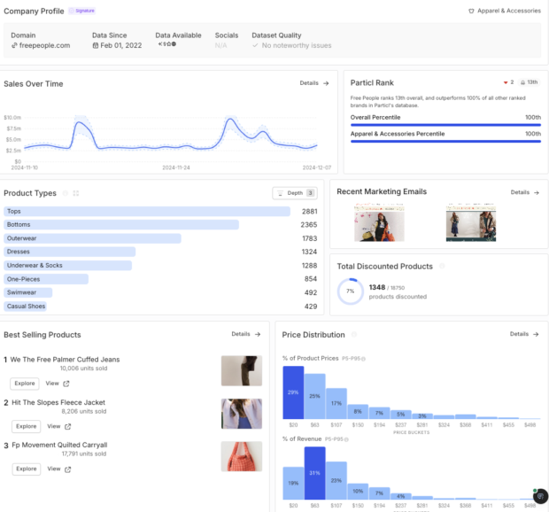Open the first marketing email thumbnail
549x512 pixels.
coord(379,222)
